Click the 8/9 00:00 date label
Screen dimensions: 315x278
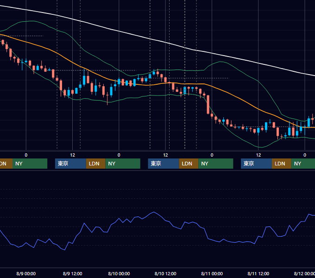(x=26, y=273)
